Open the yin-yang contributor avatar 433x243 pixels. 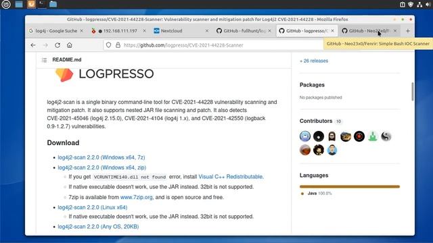386,136
